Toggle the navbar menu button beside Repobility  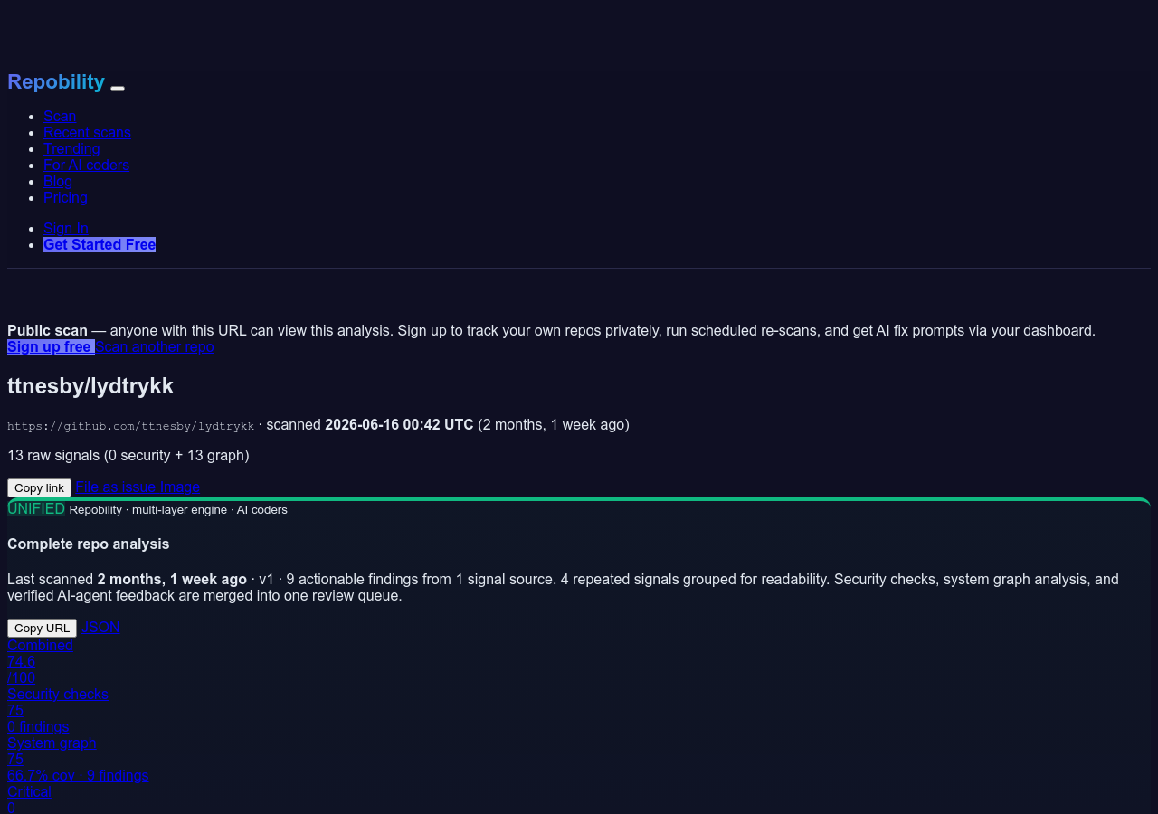click(118, 89)
